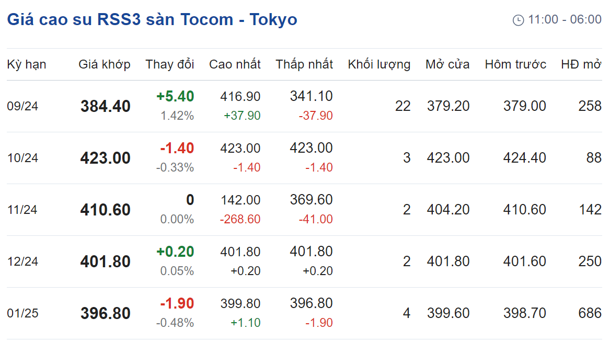Click the Cao nhất column header

235,64
